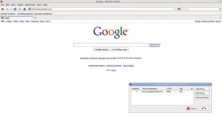Screen dimensions: 222x123
Task: Click I'm Feeling Lucky button
Action: point(119,49)
